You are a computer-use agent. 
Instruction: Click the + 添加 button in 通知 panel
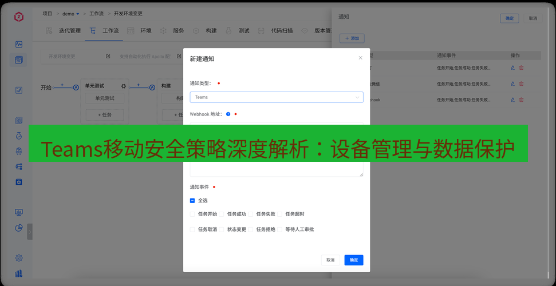(352, 38)
